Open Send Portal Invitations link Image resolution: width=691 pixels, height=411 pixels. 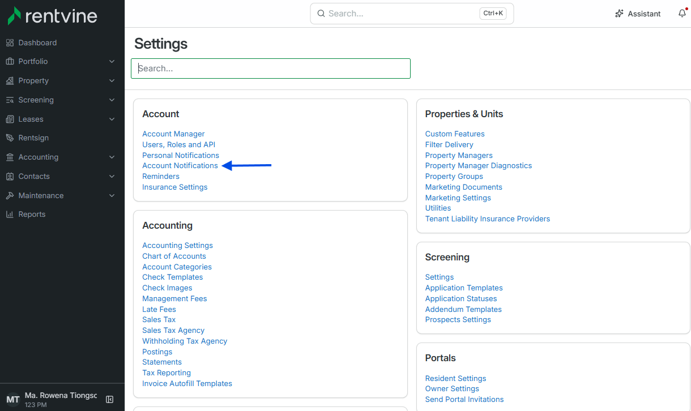[x=464, y=399]
